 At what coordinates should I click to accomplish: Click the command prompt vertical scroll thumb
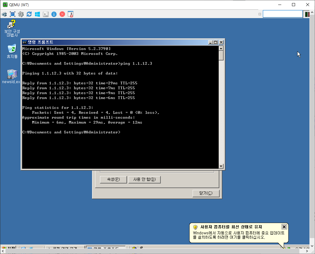coord(221,56)
